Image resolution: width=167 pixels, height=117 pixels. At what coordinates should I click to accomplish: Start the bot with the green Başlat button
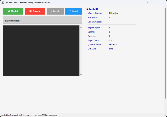(13, 11)
